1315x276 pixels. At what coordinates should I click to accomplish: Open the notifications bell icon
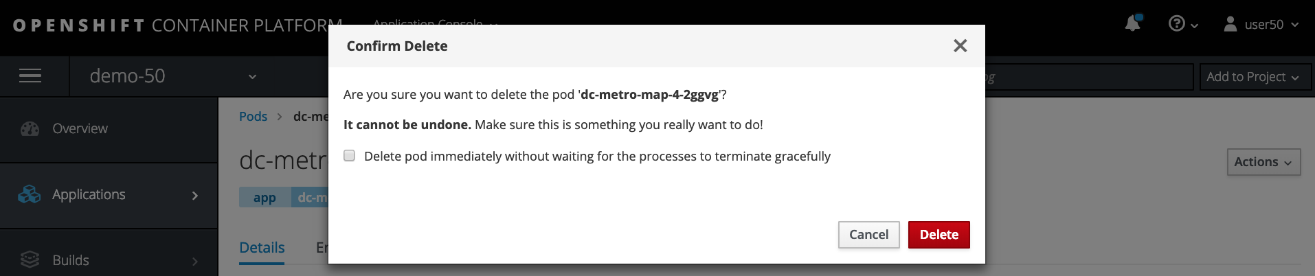pos(1132,23)
